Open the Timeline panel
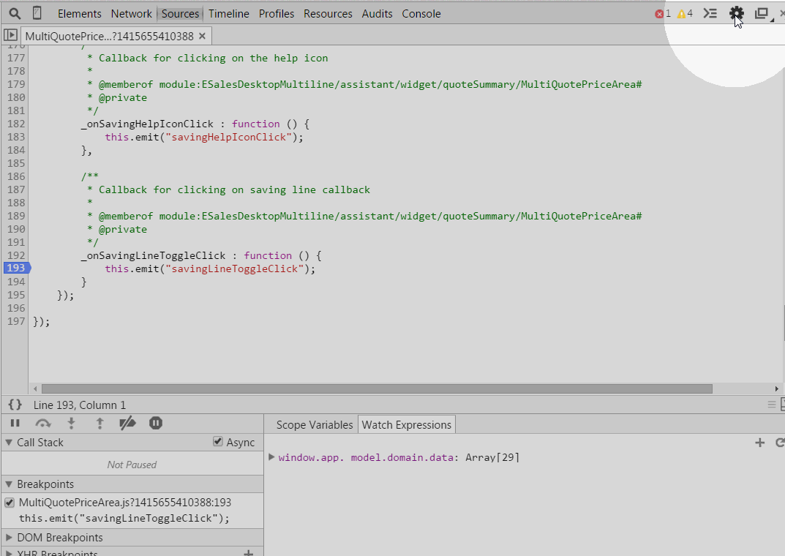The height and width of the screenshot is (556, 785). point(229,13)
